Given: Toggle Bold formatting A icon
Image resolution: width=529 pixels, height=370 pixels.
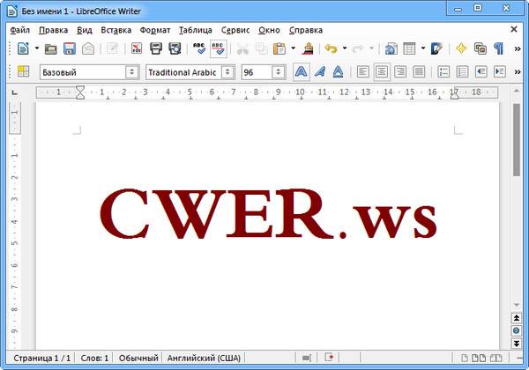Looking at the screenshot, I should pyautogui.click(x=301, y=71).
